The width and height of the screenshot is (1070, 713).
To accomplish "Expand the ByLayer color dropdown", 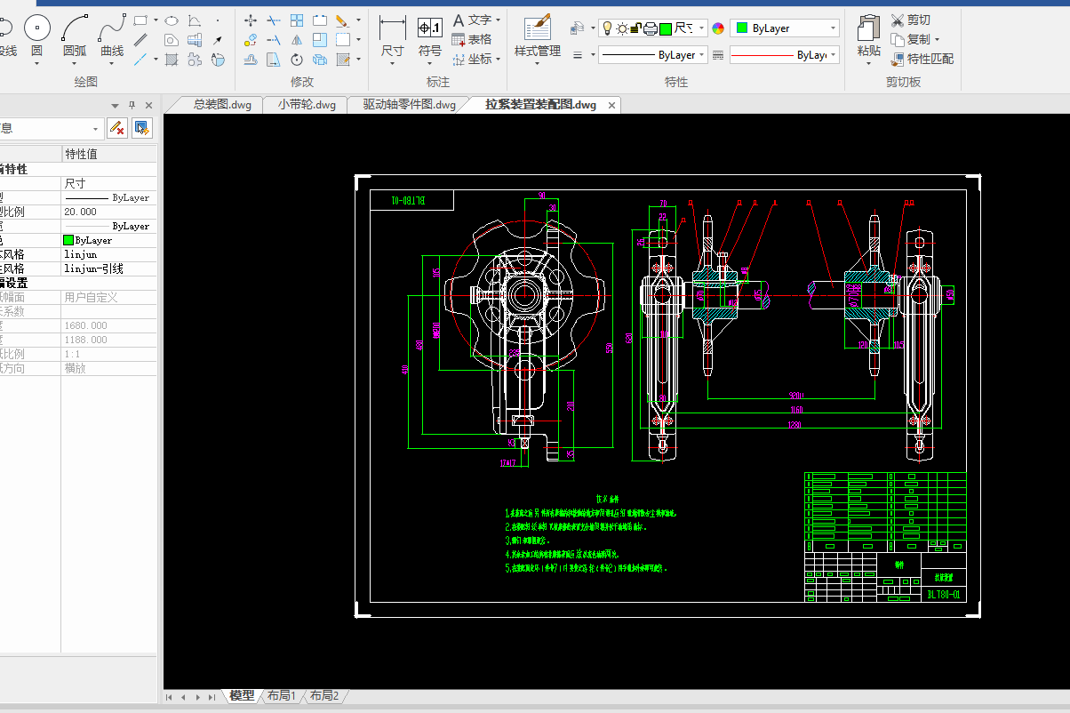I will 833,28.
